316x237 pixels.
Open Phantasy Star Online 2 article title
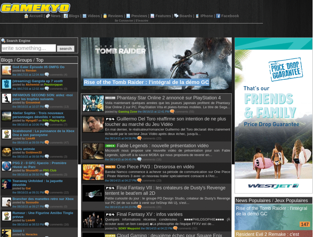(169, 98)
